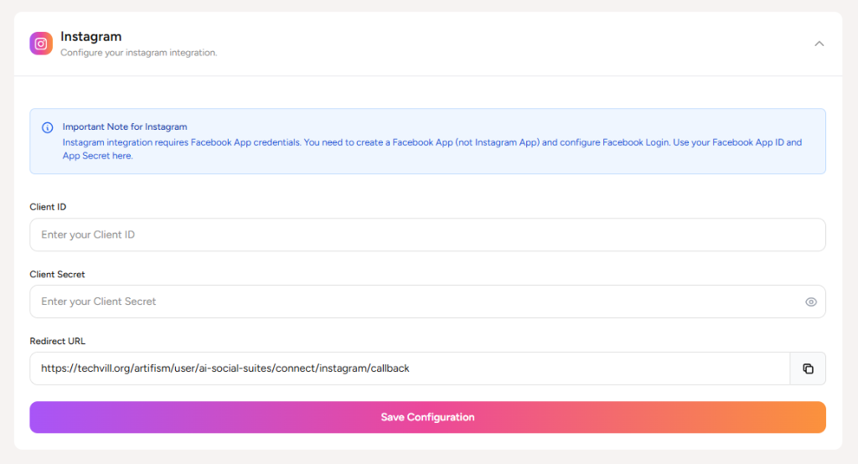
Task: Click the 'Redirect URL' field label
Action: (x=58, y=341)
